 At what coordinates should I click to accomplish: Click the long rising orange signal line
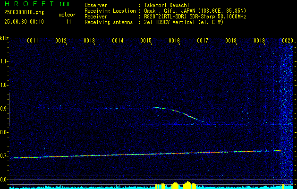coord(145,154)
